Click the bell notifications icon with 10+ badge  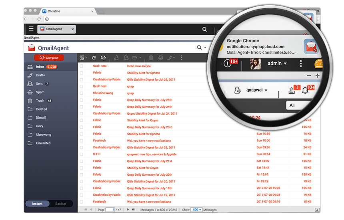tap(305, 90)
